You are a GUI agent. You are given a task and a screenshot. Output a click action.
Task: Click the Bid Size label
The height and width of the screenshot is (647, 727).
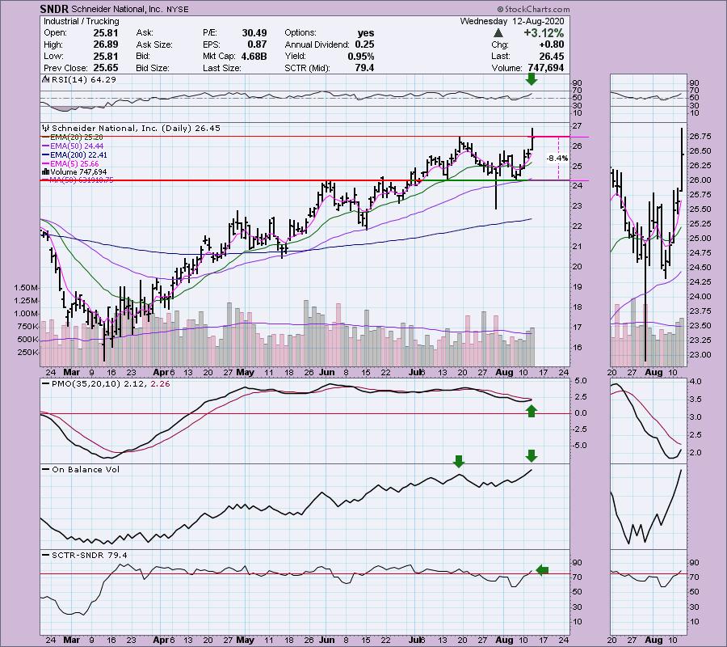[x=153, y=68]
